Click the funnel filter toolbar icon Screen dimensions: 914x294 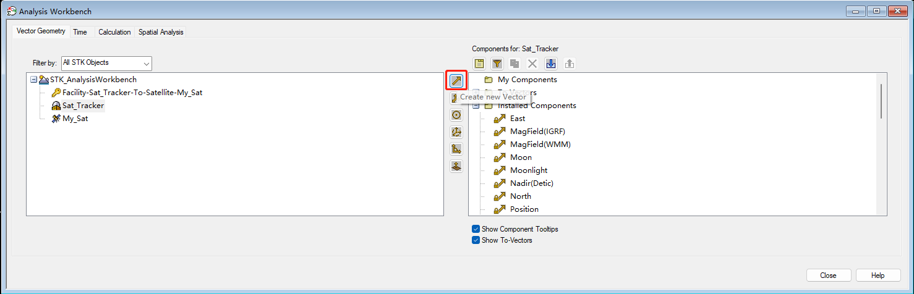pyautogui.click(x=497, y=64)
